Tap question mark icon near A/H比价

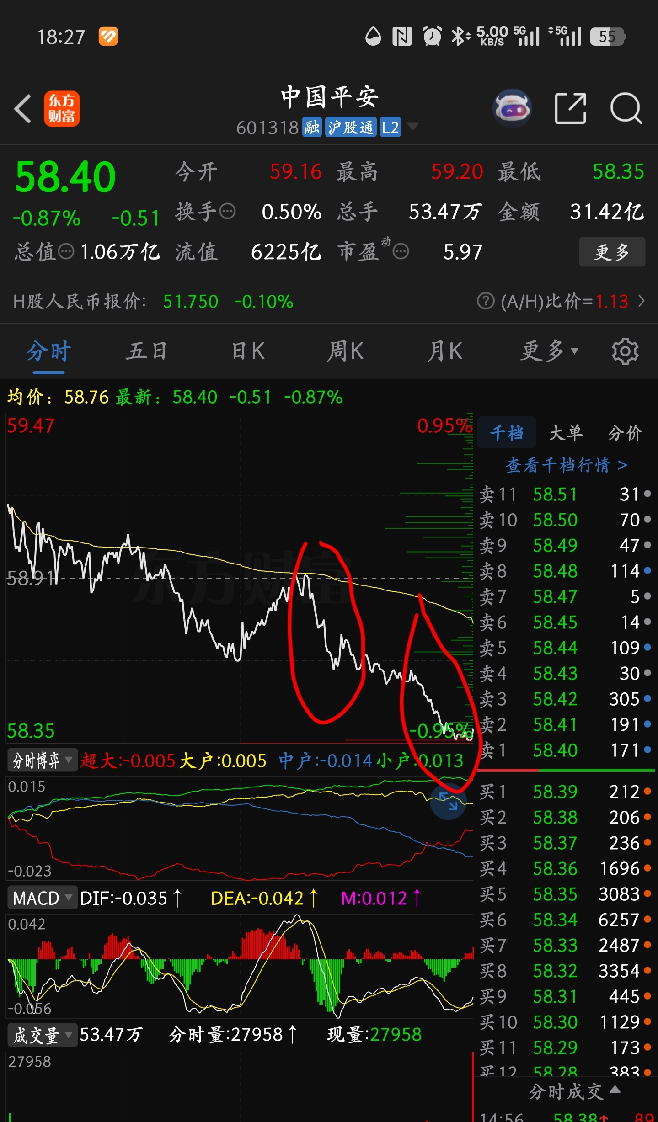486,301
